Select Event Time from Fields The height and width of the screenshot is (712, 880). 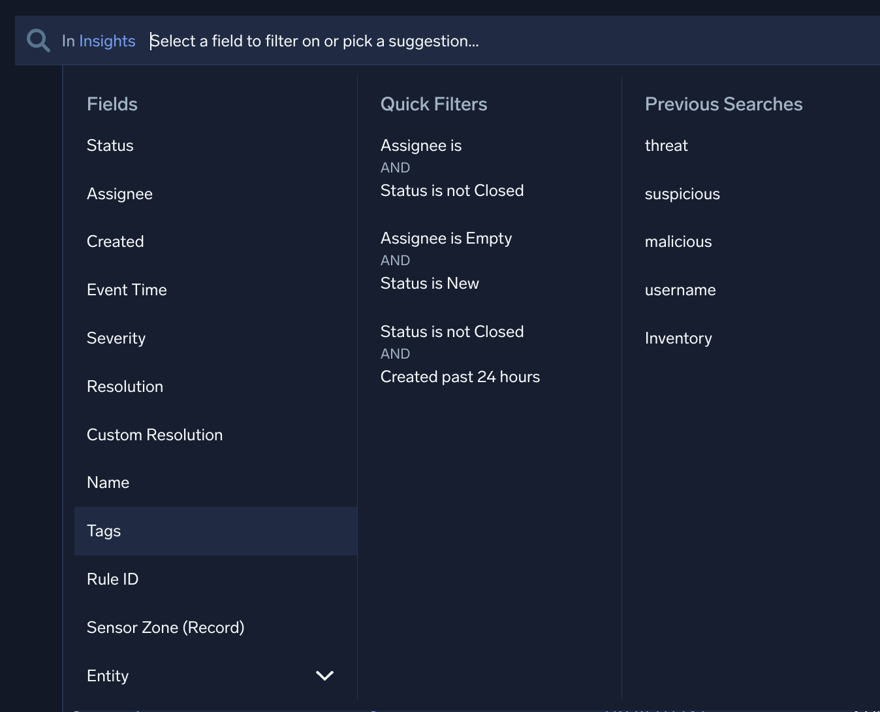(x=127, y=290)
